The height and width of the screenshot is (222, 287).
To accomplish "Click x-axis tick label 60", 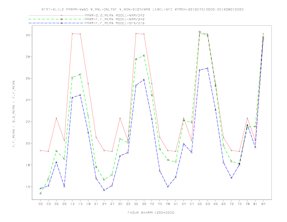I will (200, 204).
